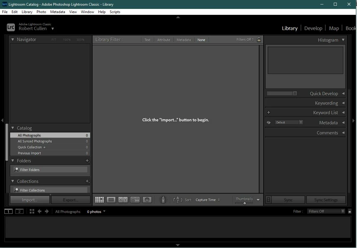Click the Export button
This screenshot has width=357, height=248.
[71, 200]
